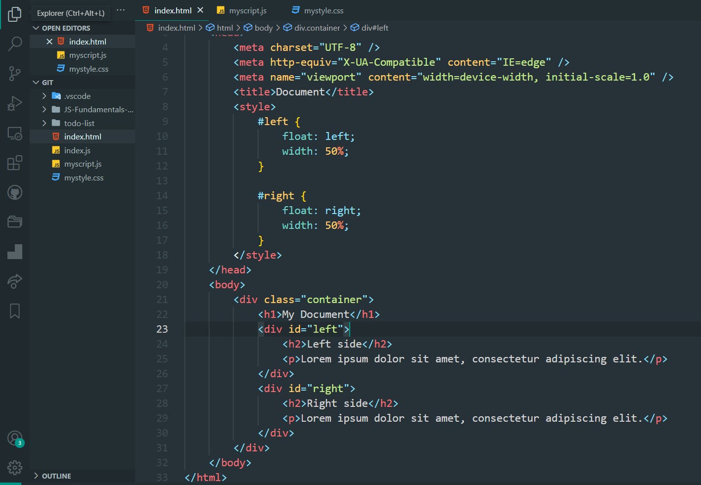Open Explorer panel more actions ellipsis
This screenshot has width=701, height=485.
pyautogui.click(x=121, y=10)
